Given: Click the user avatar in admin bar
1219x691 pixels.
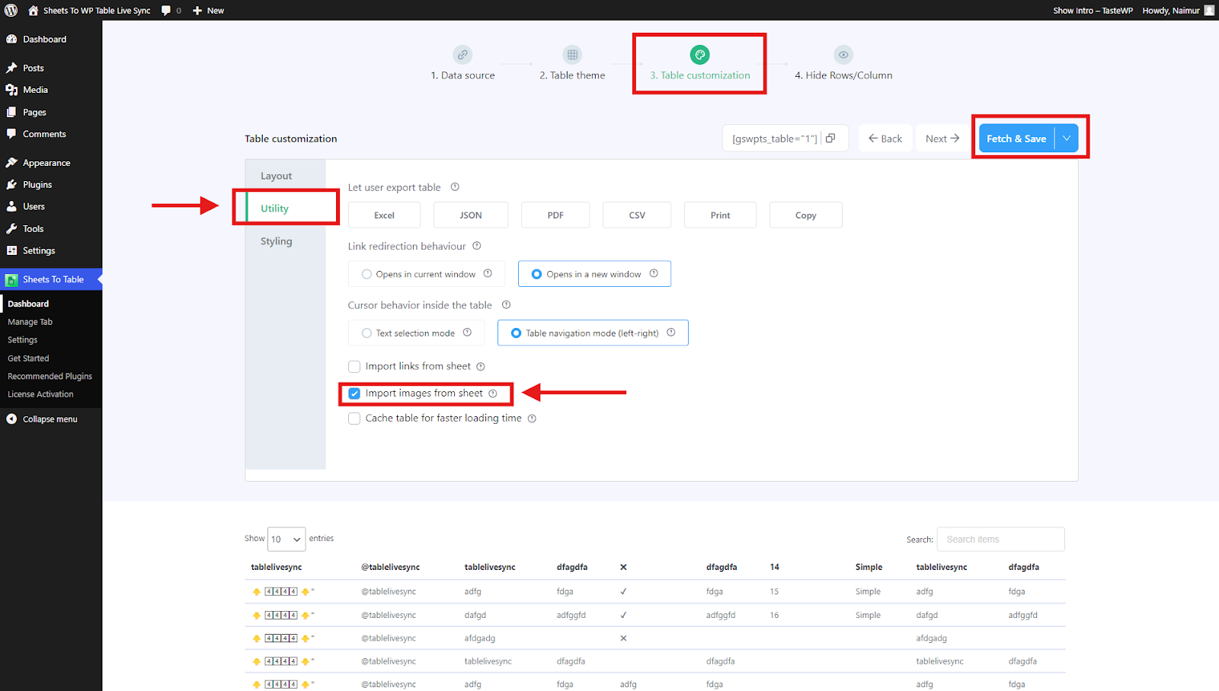Looking at the screenshot, I should 1209,11.
